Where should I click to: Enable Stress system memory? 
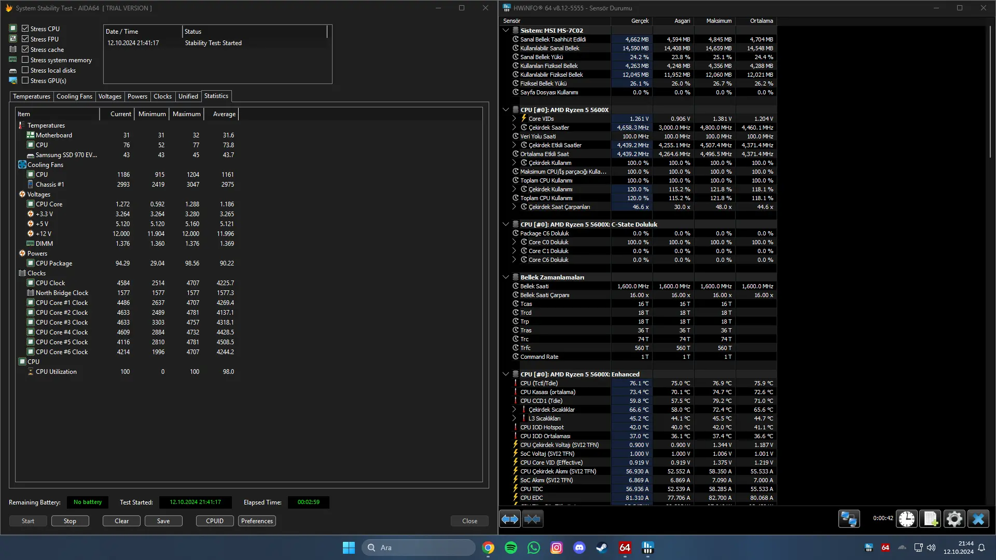pos(25,60)
